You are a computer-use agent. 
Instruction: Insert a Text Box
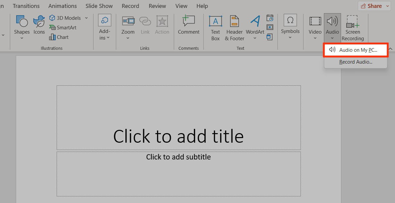click(x=215, y=28)
